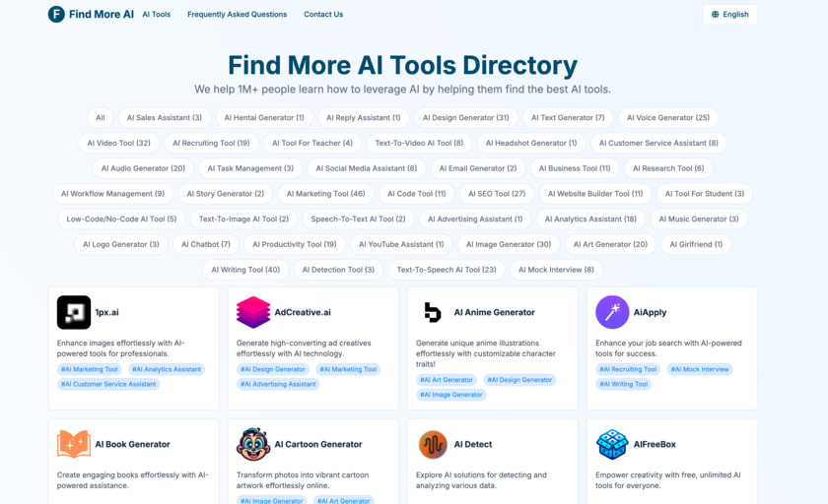Filter by AI Chatbot (7)
Viewport: 828px width, 504px height.
pyautogui.click(x=206, y=244)
